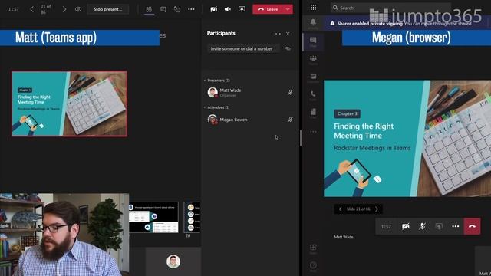Screen dimensions: 491x276
Task: Select the current slide thumbnail in Matt's view
Action: 70,104
